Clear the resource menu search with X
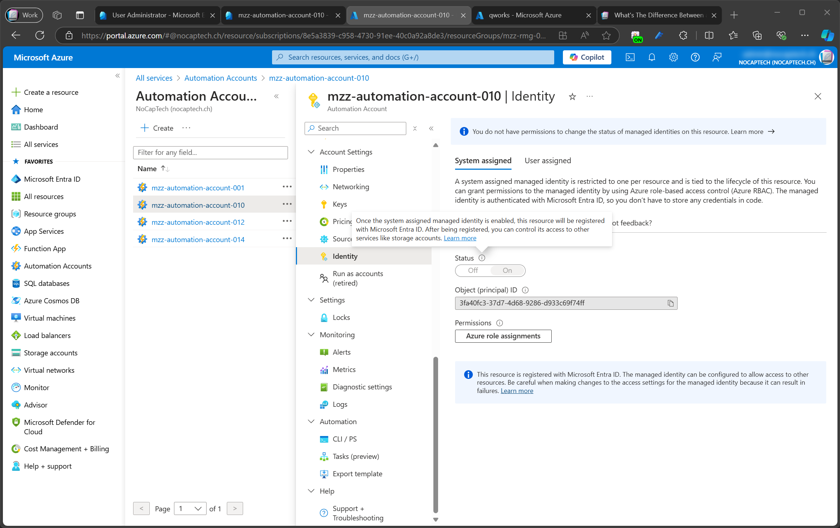840x528 pixels. click(415, 128)
